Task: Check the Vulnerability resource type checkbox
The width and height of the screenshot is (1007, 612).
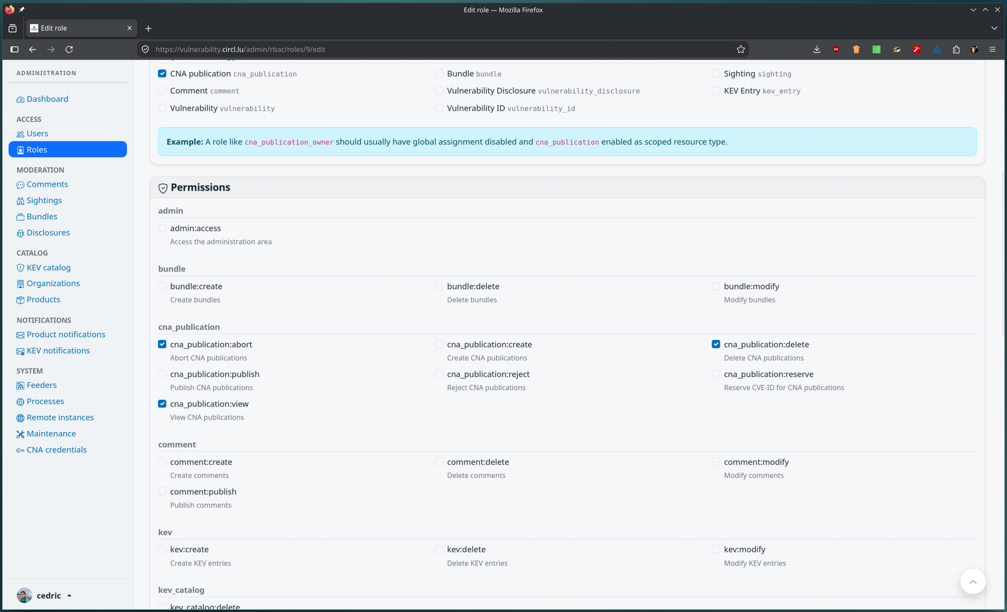Action: (x=162, y=108)
